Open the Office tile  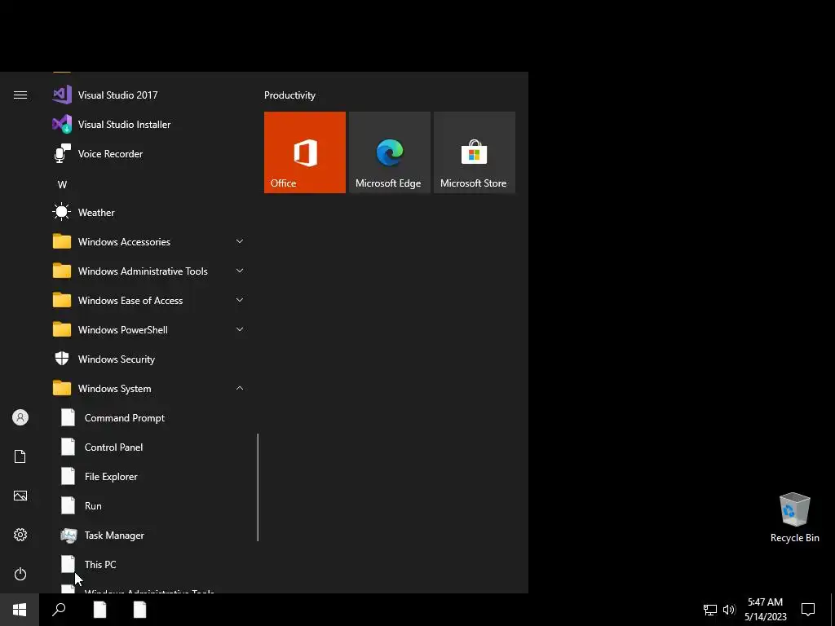[305, 152]
